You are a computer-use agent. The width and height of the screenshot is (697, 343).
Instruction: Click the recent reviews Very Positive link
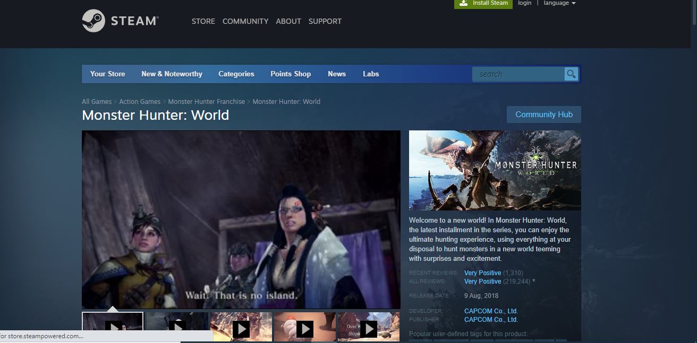coord(482,272)
